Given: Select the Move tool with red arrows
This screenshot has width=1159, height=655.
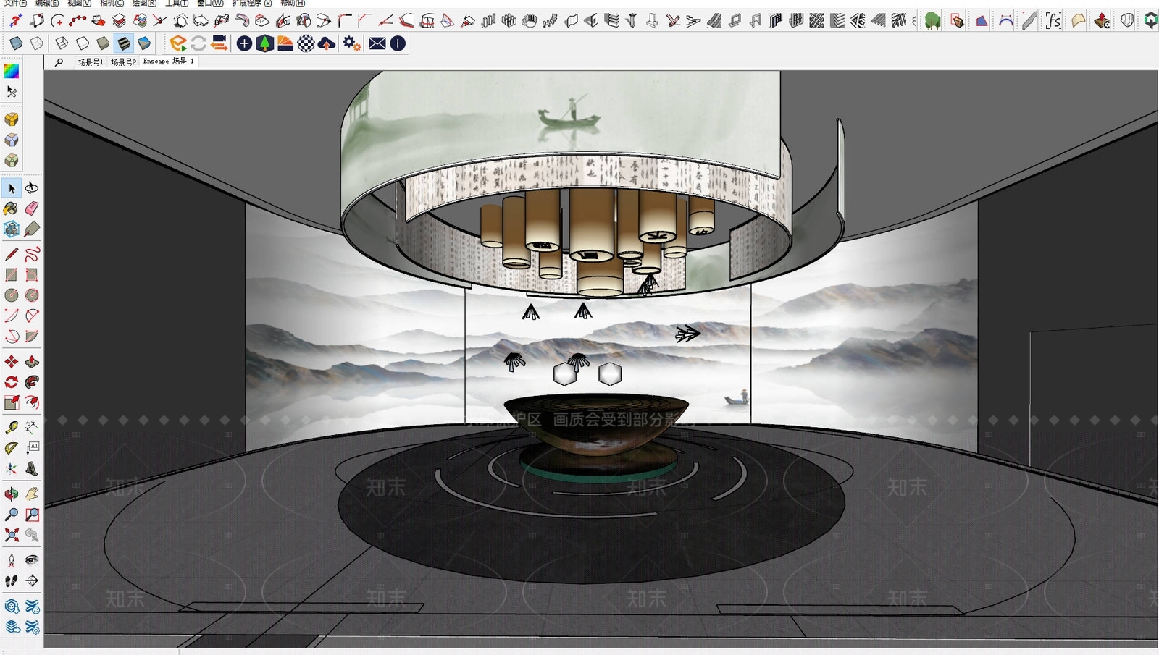Looking at the screenshot, I should point(12,362).
